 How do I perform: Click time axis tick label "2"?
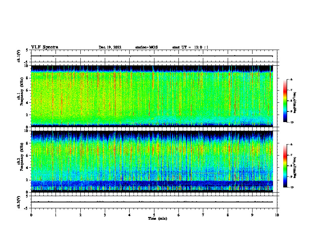click(x=80, y=215)
